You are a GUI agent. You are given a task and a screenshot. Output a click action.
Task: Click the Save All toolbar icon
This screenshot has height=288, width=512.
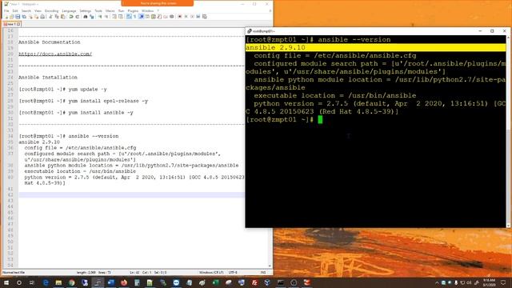24,17
